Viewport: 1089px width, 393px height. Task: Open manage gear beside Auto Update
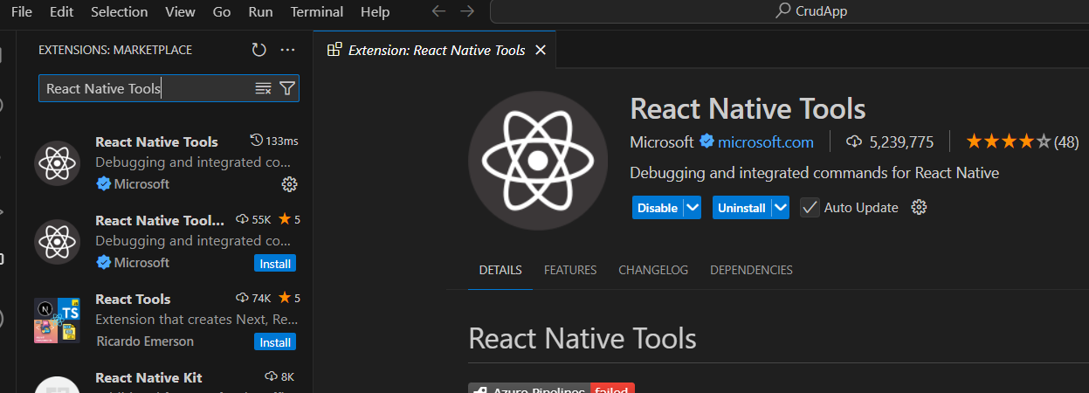[x=919, y=207]
